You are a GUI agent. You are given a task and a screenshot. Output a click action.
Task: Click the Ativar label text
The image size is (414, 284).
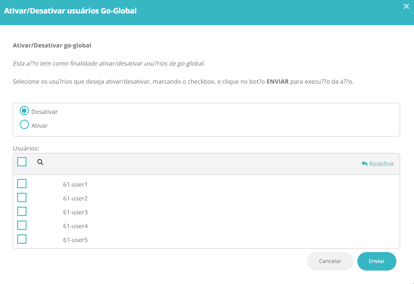pos(39,126)
